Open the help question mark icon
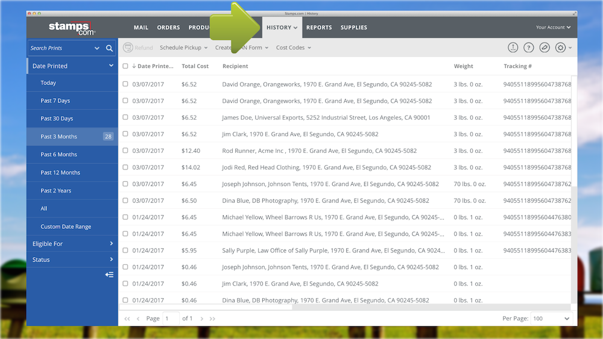The width and height of the screenshot is (603, 339). tap(529, 48)
